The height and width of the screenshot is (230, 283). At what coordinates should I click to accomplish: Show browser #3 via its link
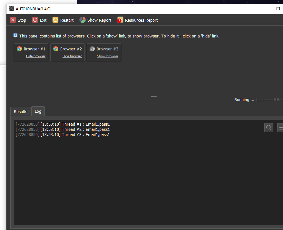(108, 56)
